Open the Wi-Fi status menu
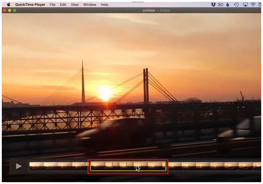 click(253, 4)
